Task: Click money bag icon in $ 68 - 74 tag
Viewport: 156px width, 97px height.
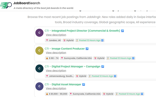Action: [47, 58]
